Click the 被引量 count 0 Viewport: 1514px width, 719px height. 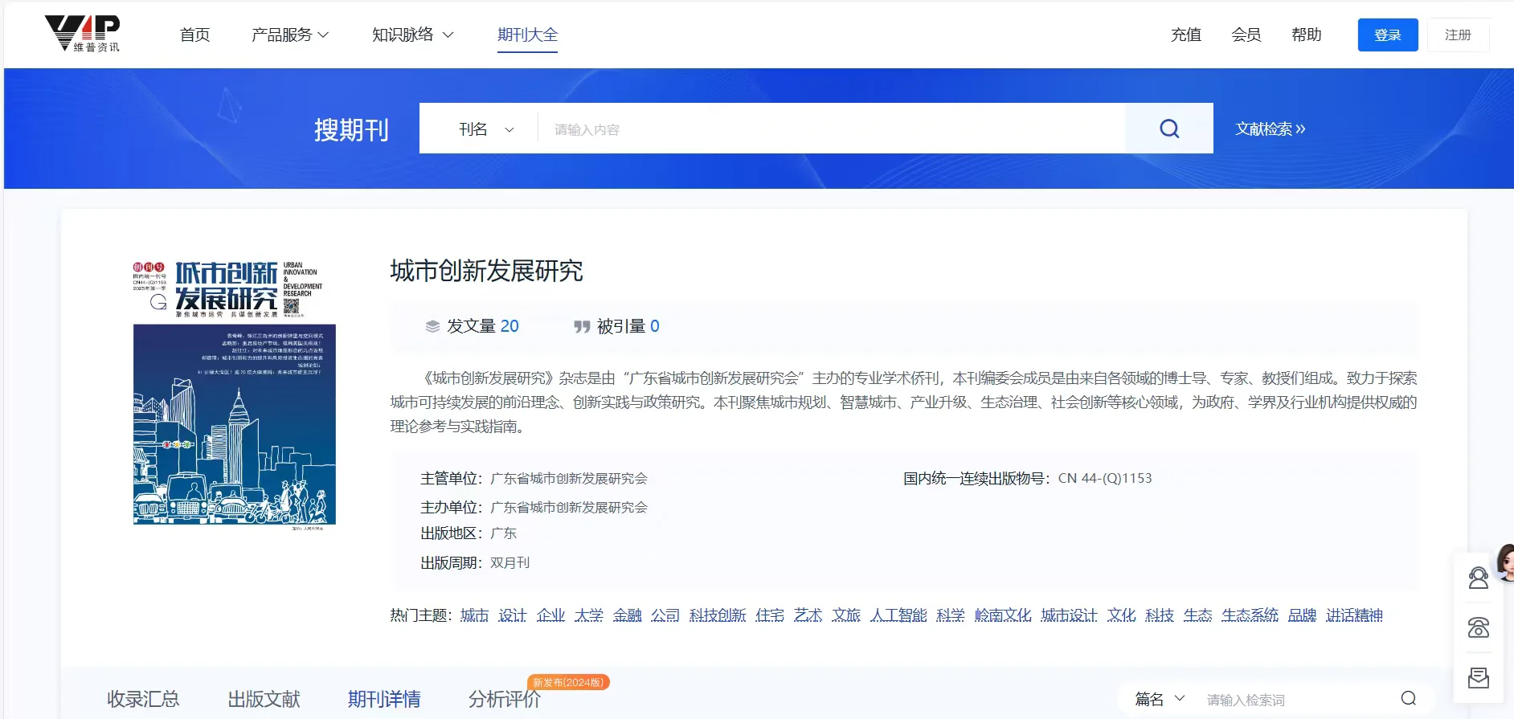(x=655, y=326)
